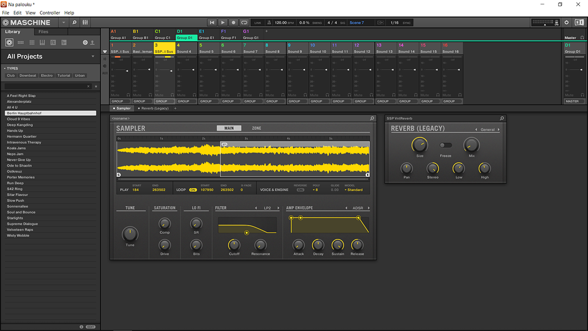The image size is (588, 331).
Task: Select the Projects type icon in Library
Action: (x=9, y=43)
